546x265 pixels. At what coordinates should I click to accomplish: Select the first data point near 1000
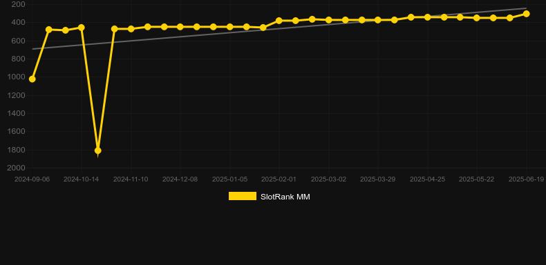coord(32,79)
